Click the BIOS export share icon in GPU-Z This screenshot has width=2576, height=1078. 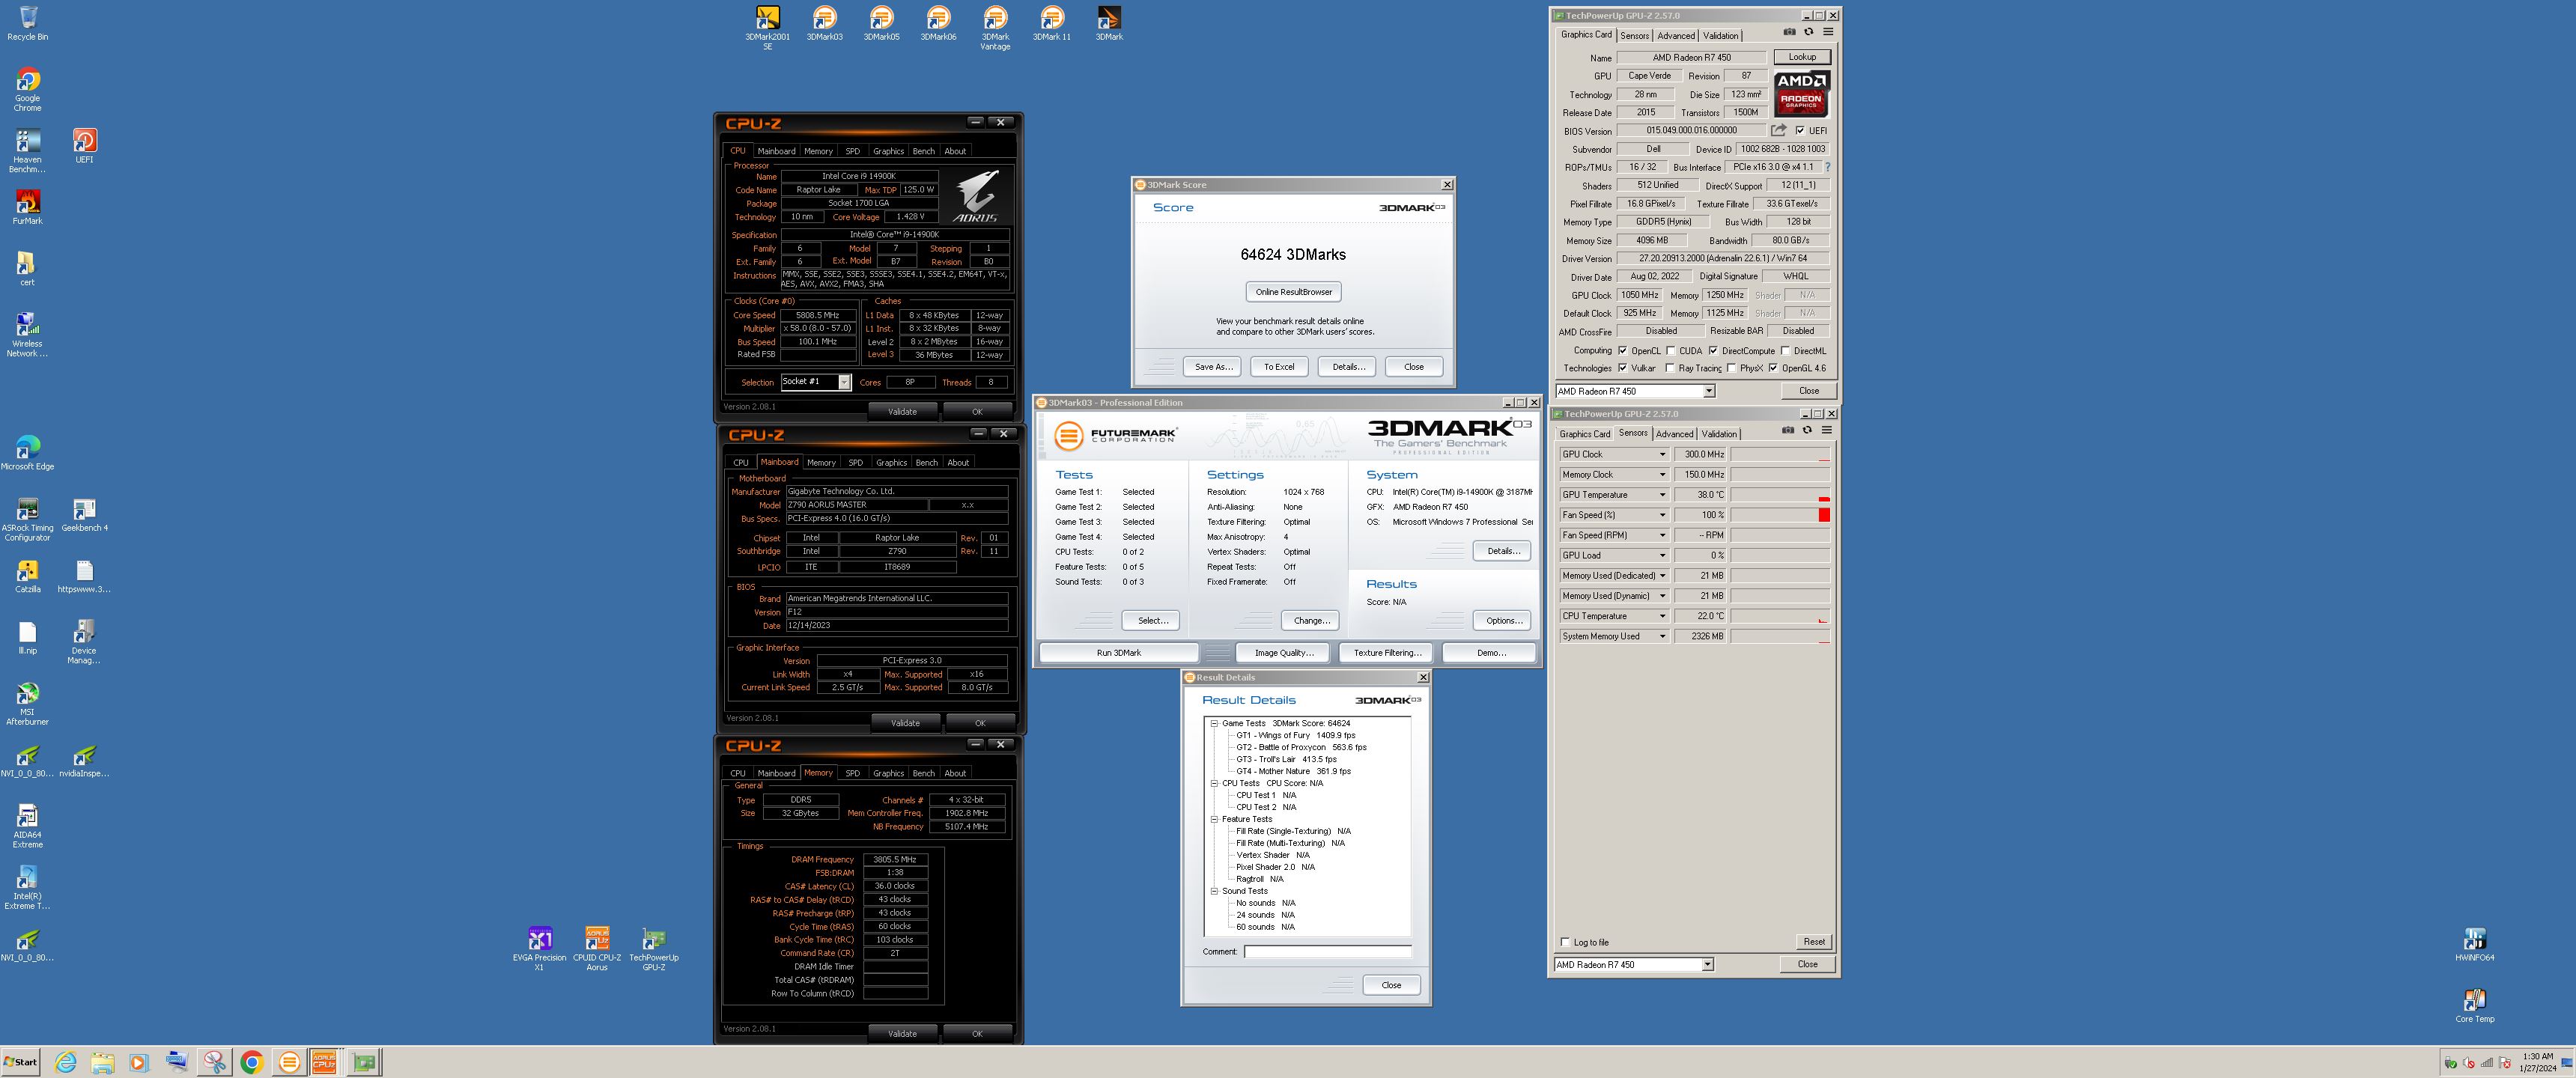point(1778,130)
